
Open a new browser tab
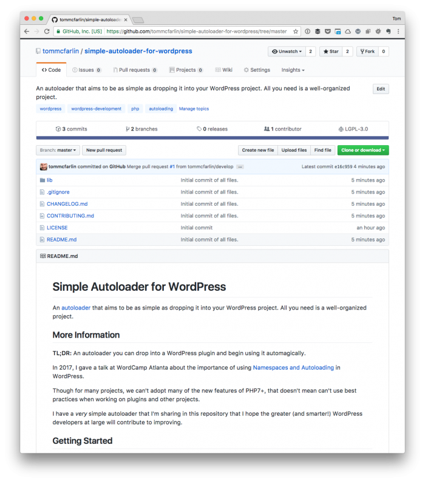[138, 20]
